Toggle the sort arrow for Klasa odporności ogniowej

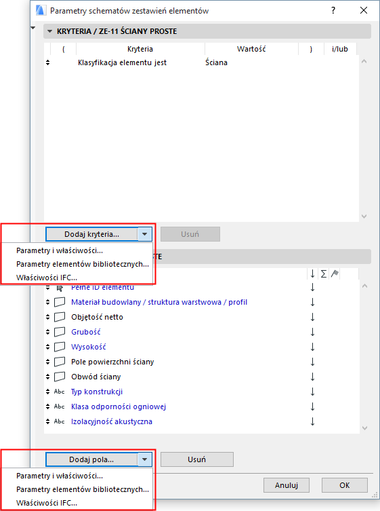point(313,406)
